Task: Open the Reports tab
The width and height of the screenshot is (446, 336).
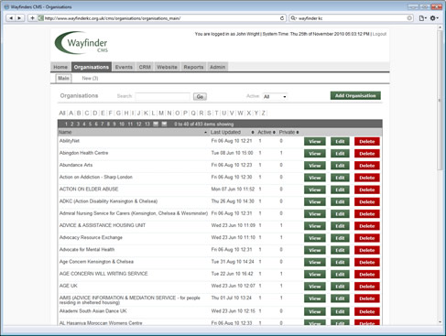Action: (x=193, y=67)
